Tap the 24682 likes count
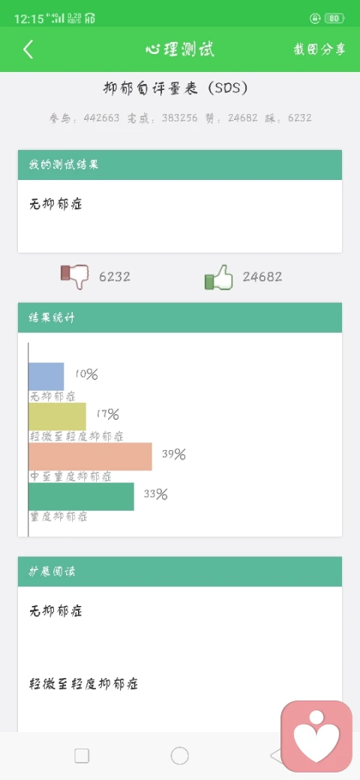The width and height of the screenshot is (360, 780). pos(262,277)
